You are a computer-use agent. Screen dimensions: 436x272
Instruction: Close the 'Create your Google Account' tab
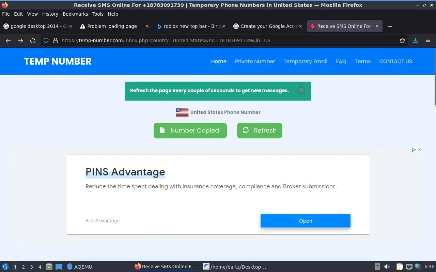pyautogui.click(x=300, y=26)
